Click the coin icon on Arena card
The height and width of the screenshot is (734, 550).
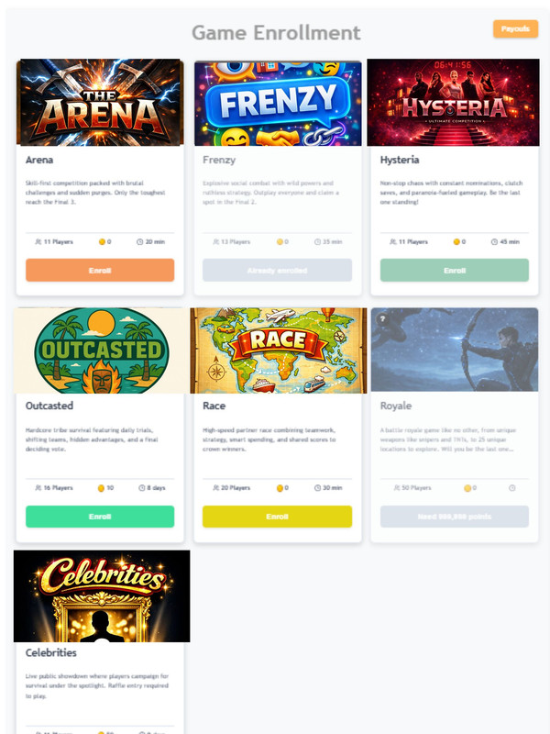102,242
